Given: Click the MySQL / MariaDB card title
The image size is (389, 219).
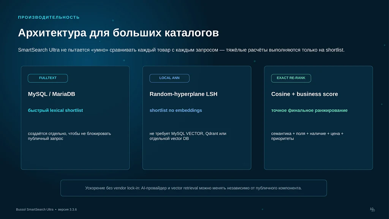Looking at the screenshot, I should pyautogui.click(x=51, y=94).
